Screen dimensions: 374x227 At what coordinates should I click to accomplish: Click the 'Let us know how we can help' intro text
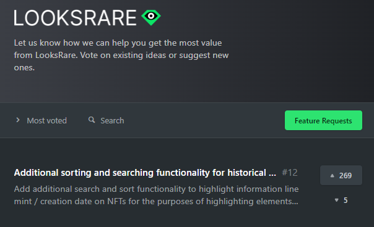click(x=121, y=55)
